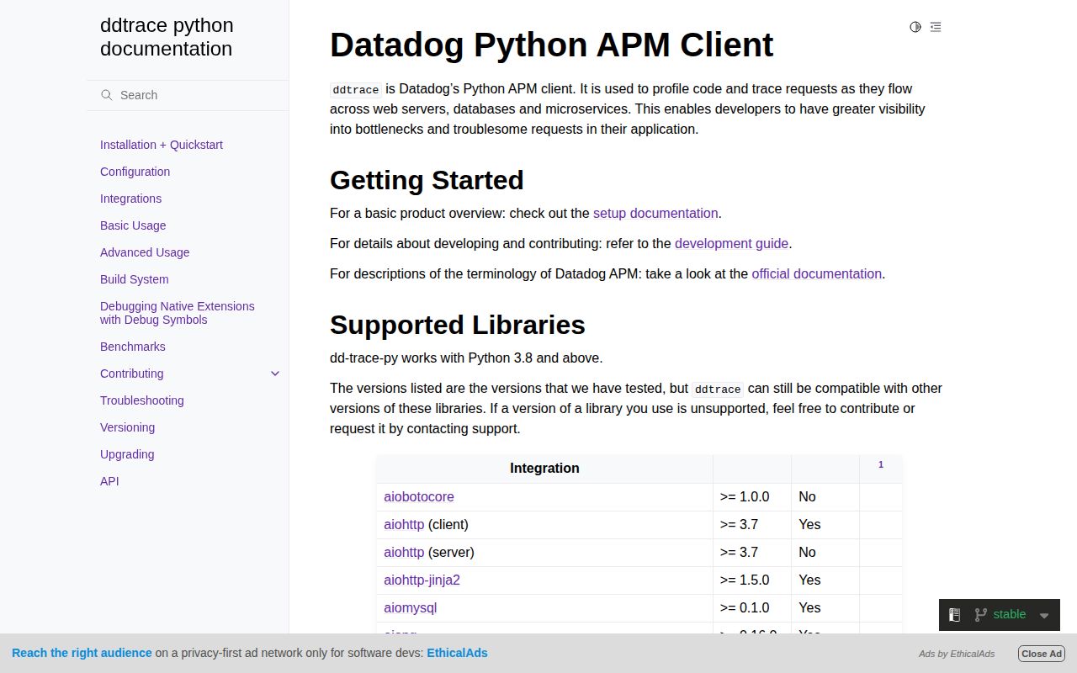Open Benchmarks page
This screenshot has height=673, width=1077.
(x=133, y=347)
